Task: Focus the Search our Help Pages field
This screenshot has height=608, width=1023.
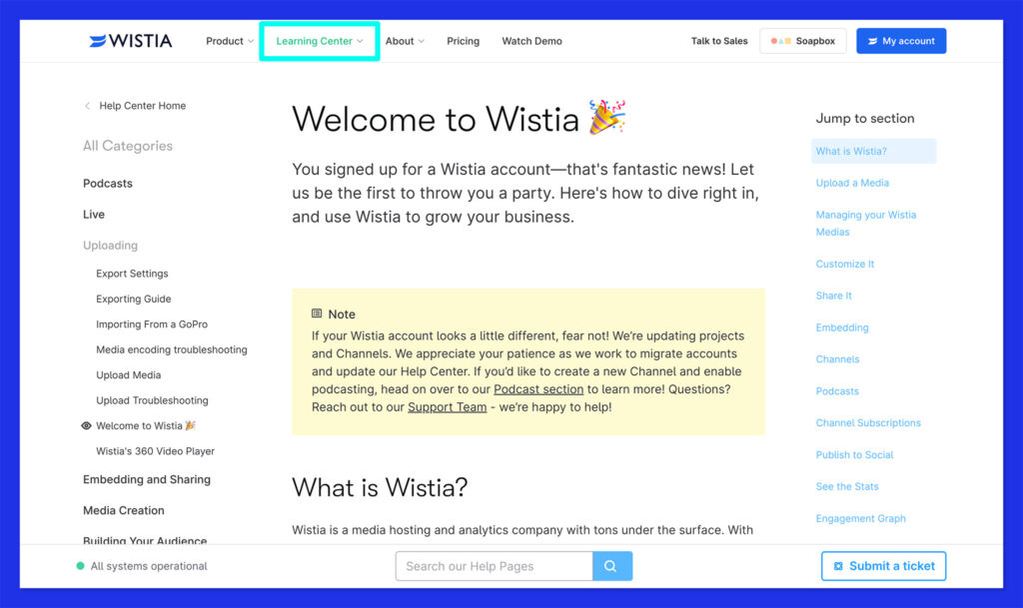Action: tap(494, 566)
